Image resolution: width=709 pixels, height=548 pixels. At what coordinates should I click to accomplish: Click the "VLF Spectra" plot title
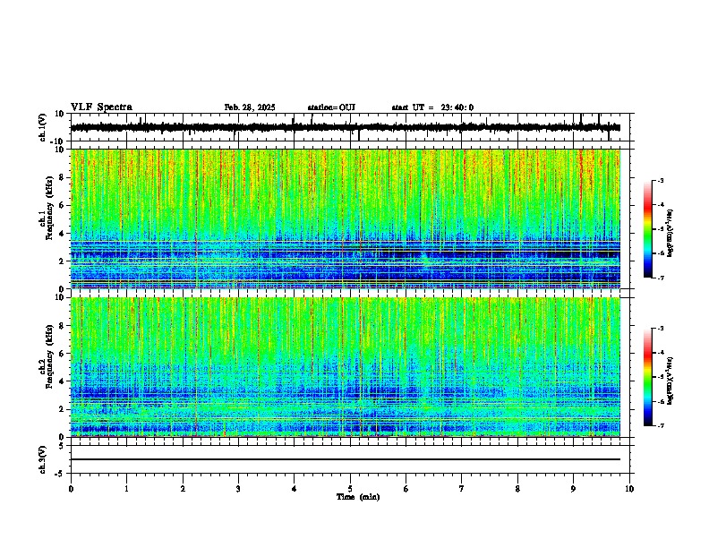coord(101,107)
